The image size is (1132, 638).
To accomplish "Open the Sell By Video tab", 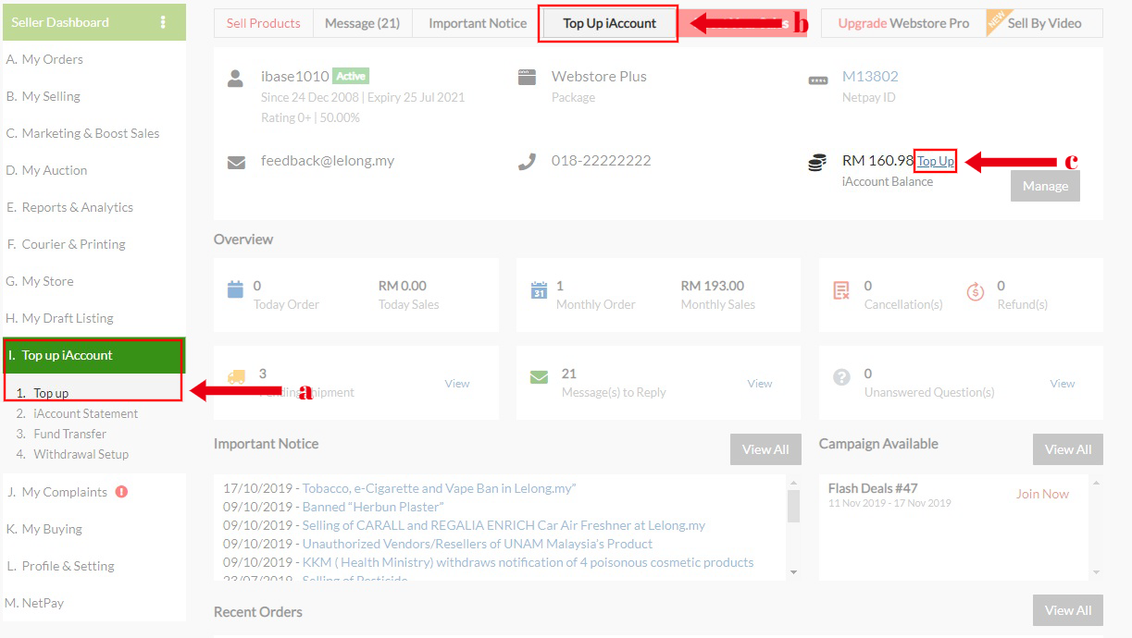I will coord(1044,23).
